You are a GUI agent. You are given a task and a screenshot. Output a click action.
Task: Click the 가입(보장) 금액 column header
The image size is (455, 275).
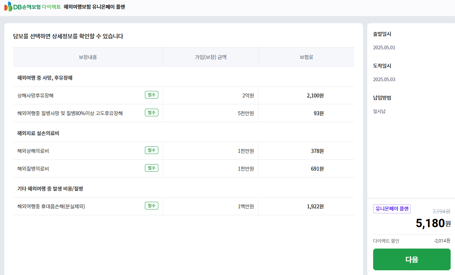pos(211,57)
